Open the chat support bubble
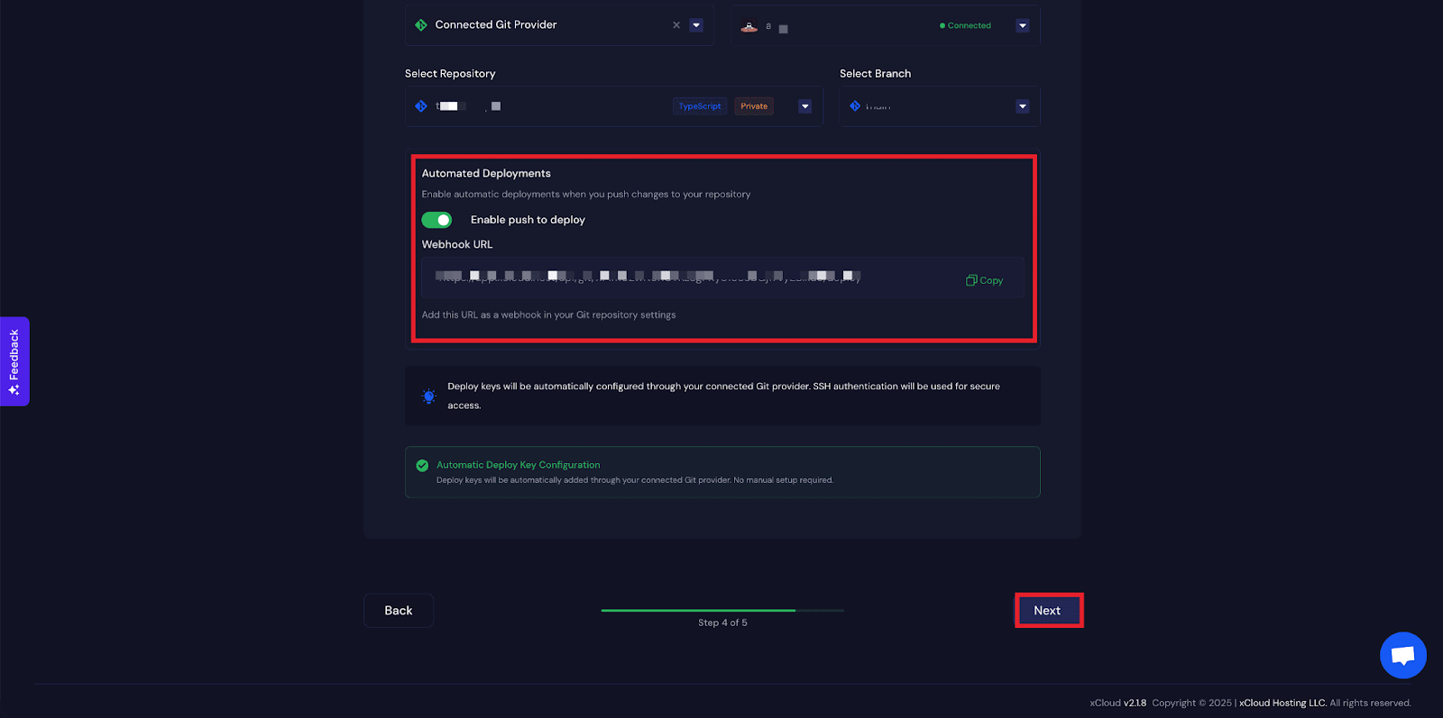 (x=1402, y=655)
